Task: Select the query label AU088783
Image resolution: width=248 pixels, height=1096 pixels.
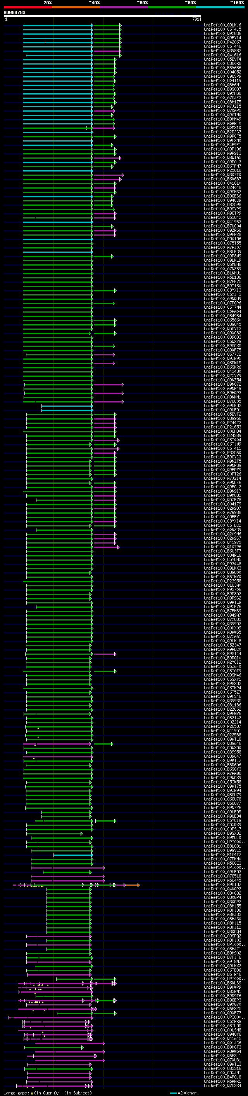Action: point(14,12)
